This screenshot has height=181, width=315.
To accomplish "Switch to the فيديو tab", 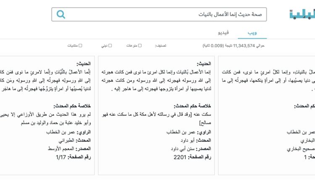I will coord(223,32).
